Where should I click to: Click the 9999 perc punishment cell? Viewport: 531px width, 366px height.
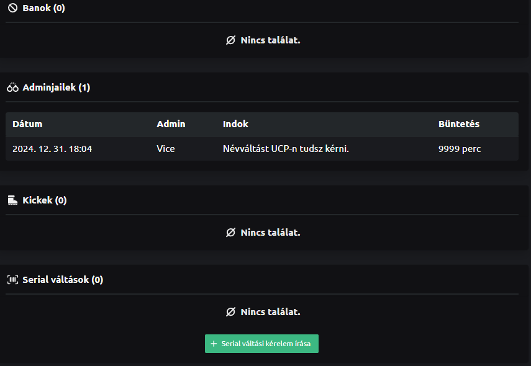[x=460, y=149]
